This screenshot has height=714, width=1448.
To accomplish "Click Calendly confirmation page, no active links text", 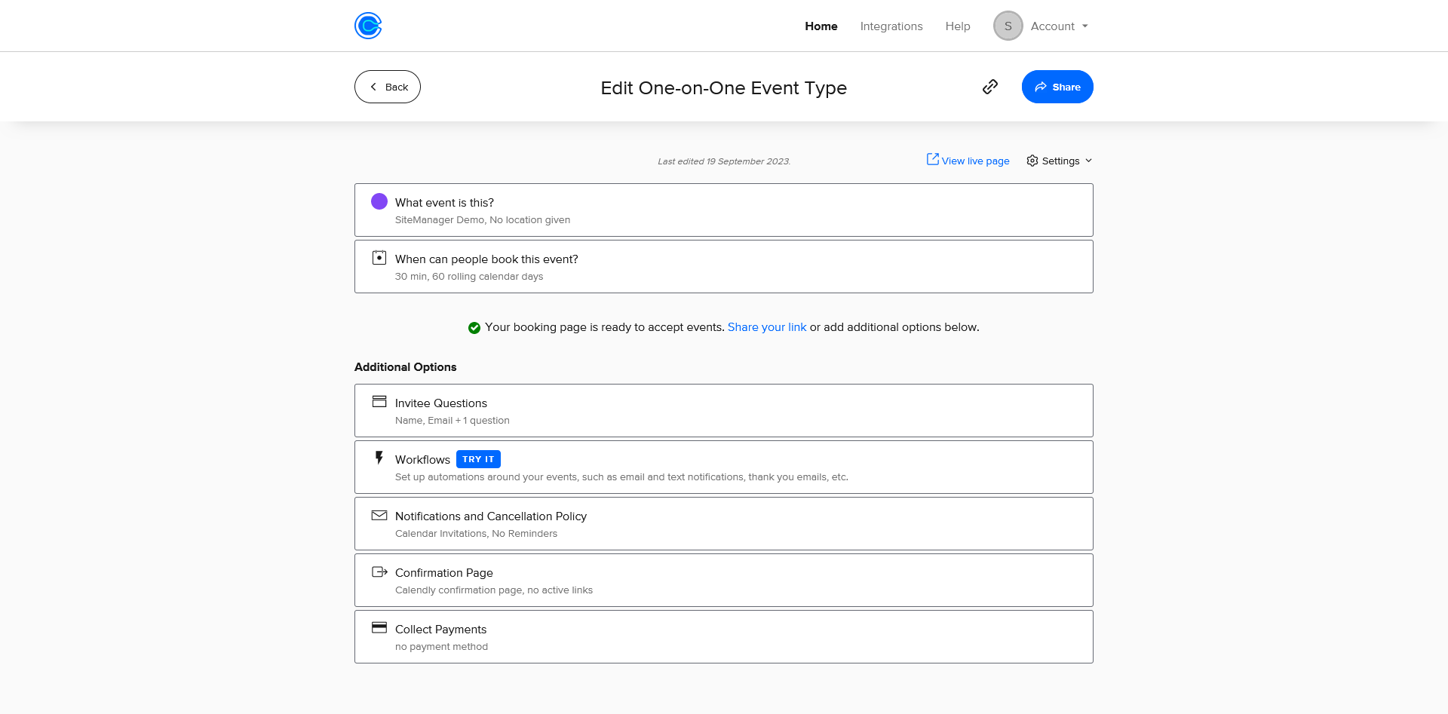I will click(x=494, y=590).
